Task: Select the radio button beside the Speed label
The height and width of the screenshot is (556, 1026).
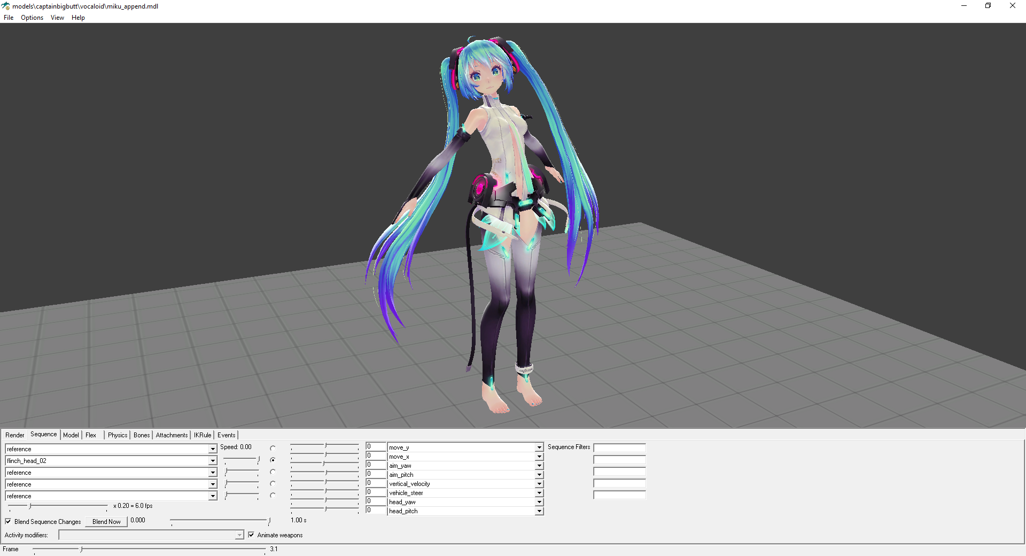Action: click(x=273, y=448)
